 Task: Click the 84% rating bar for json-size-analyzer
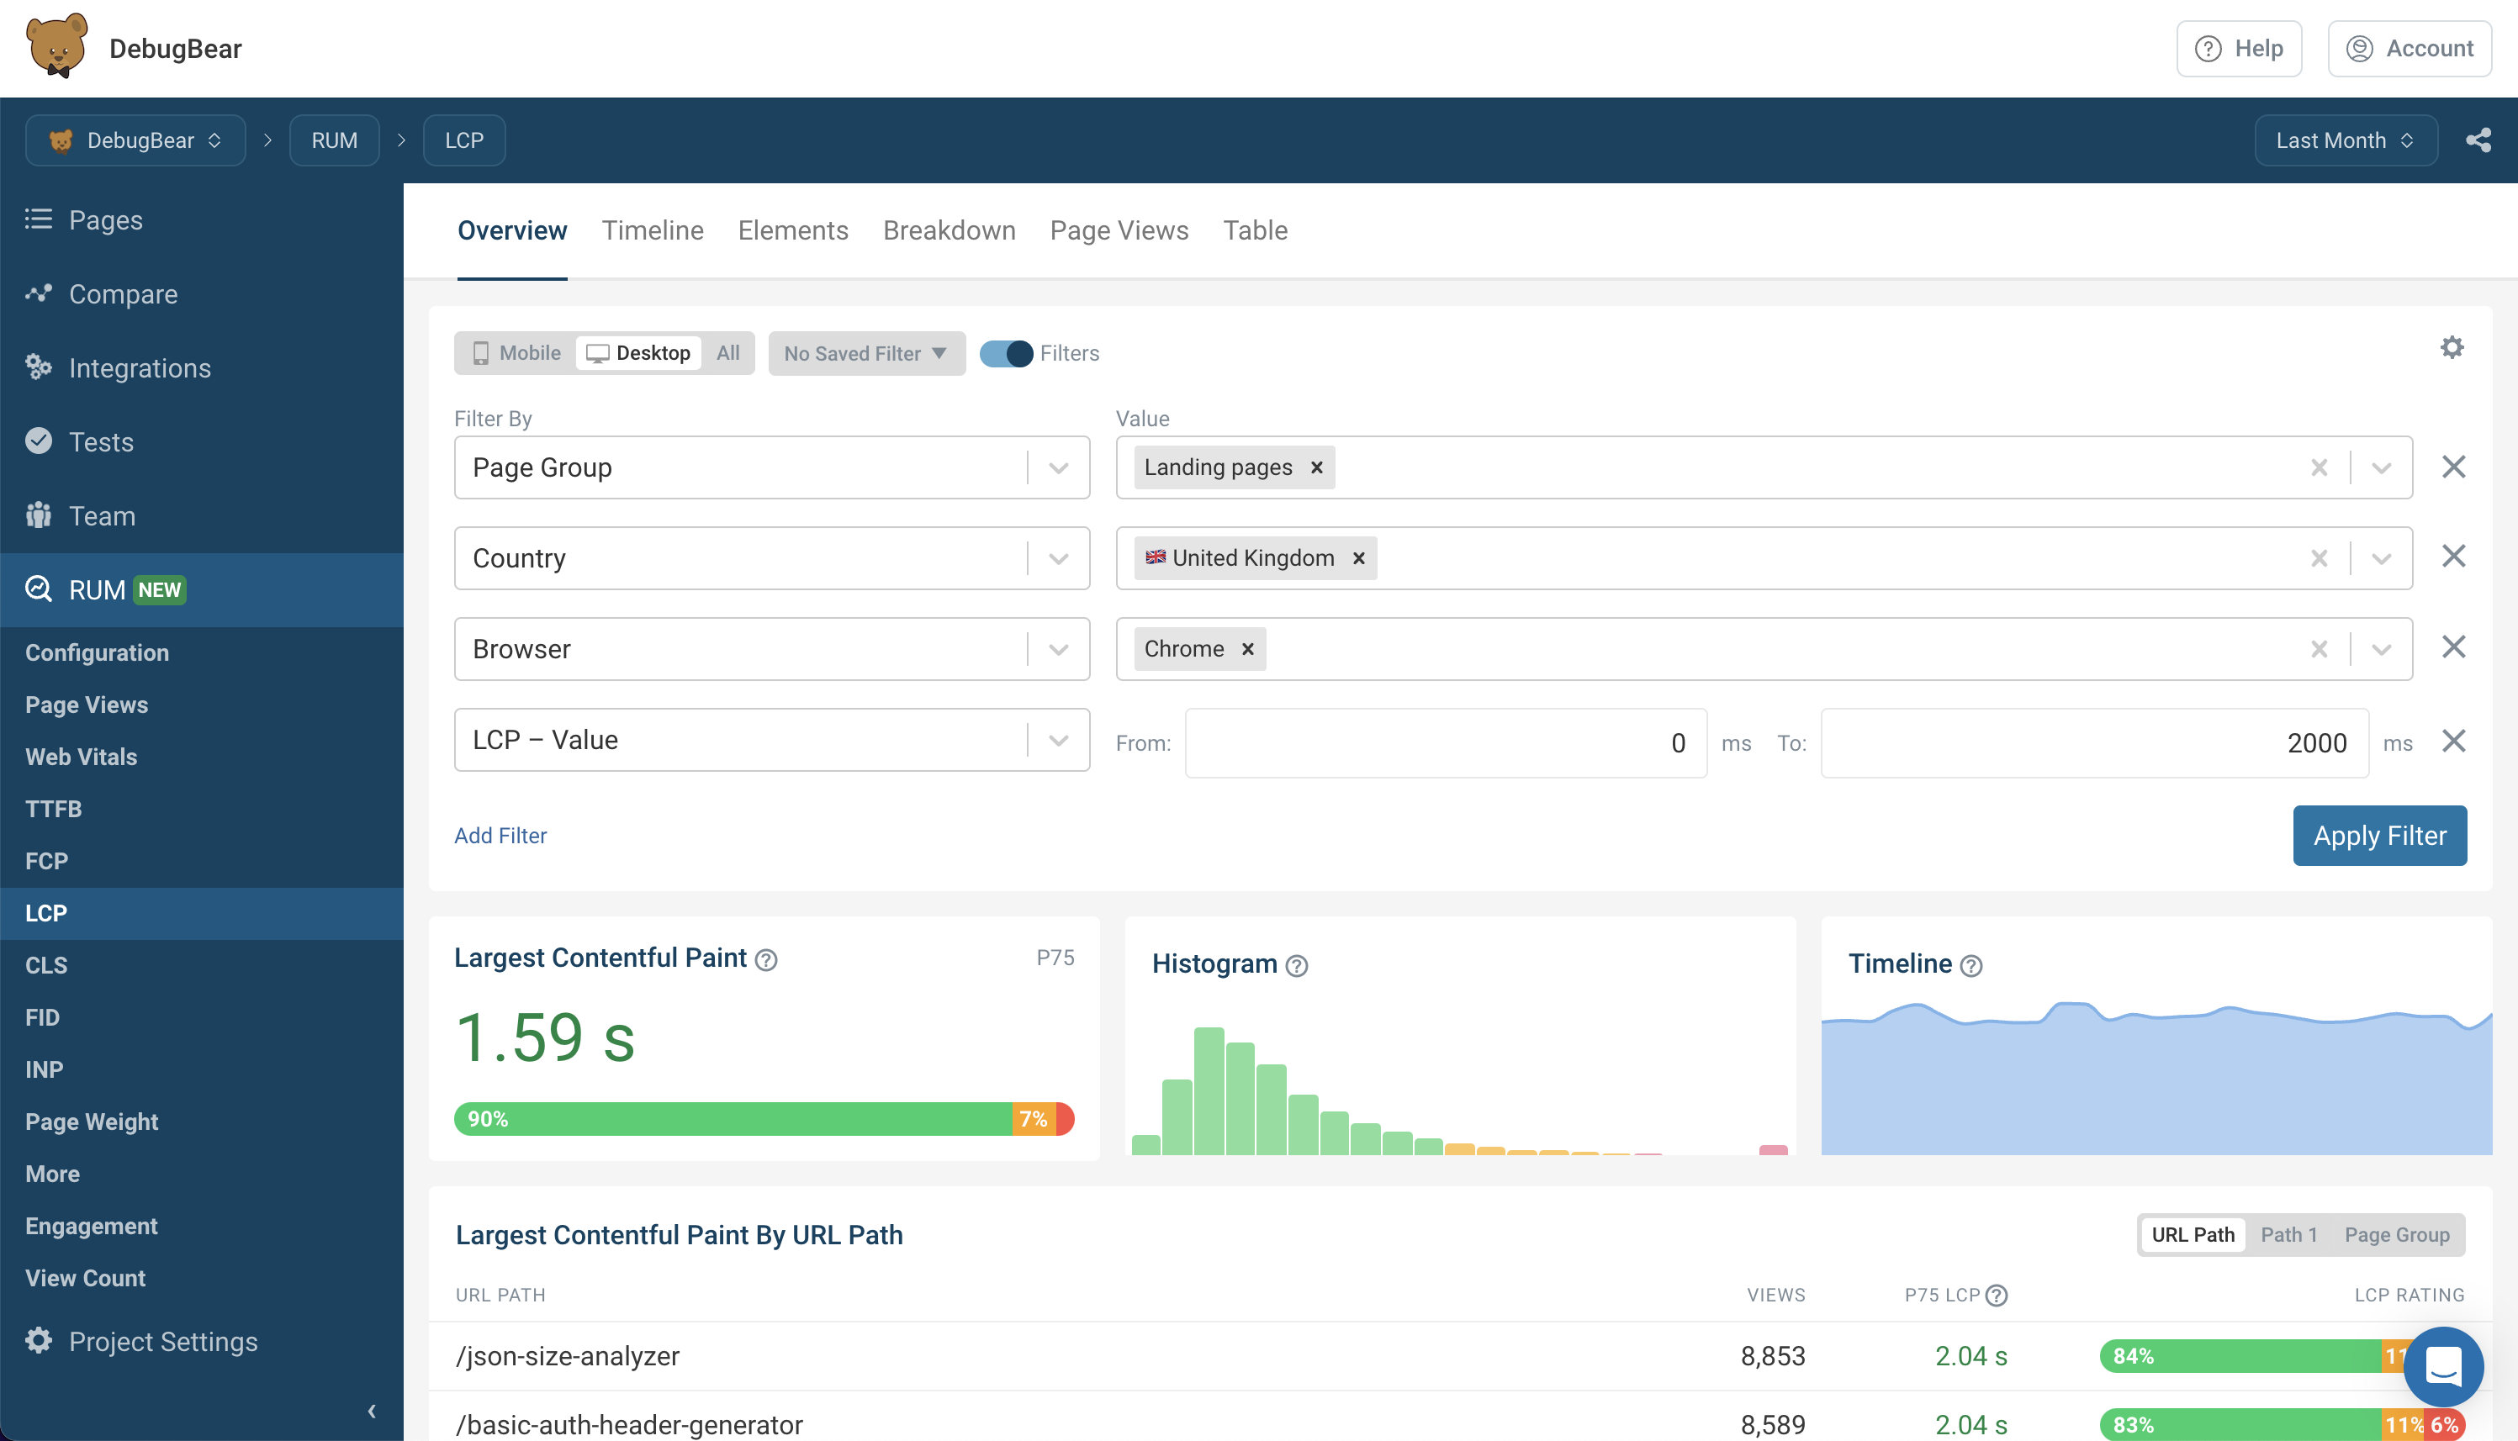[2240, 1356]
